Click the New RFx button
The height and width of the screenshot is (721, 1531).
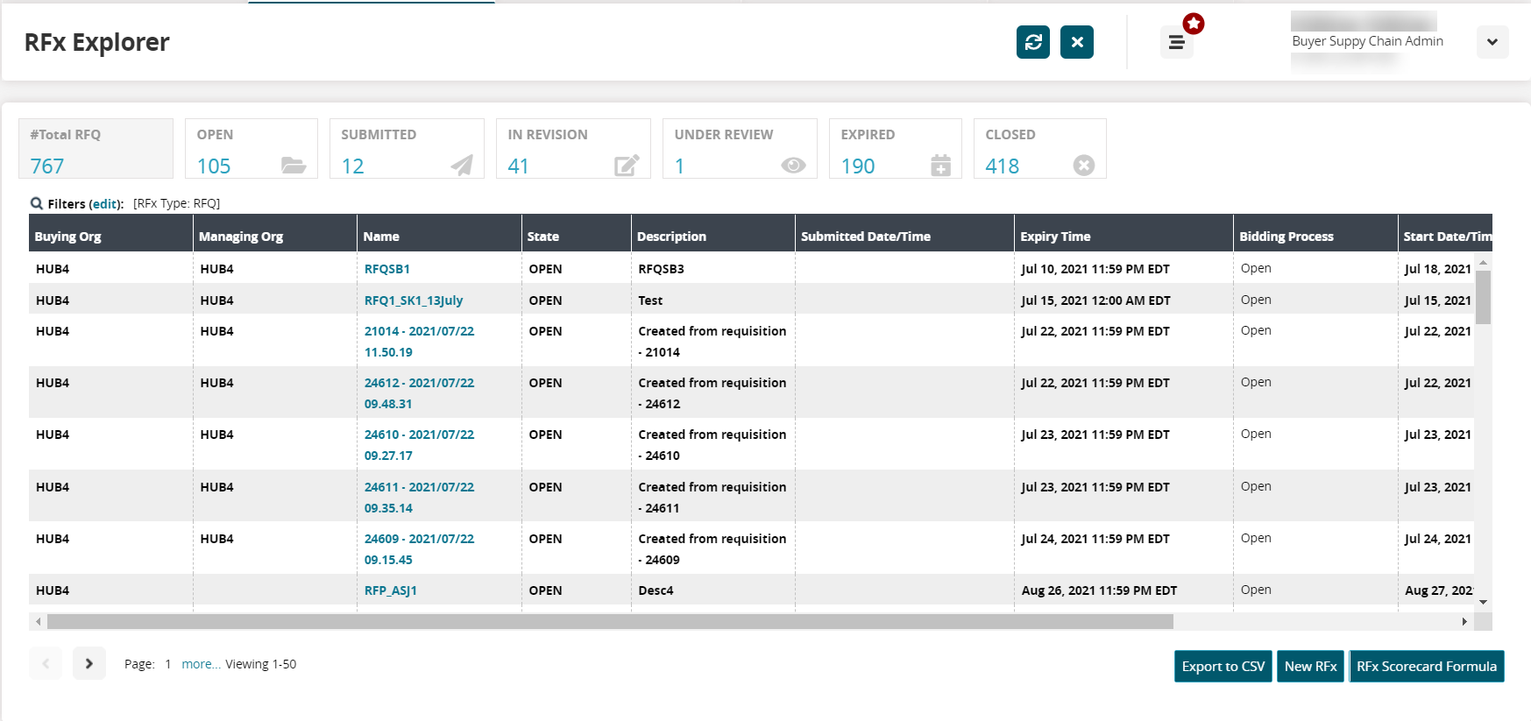click(1310, 666)
